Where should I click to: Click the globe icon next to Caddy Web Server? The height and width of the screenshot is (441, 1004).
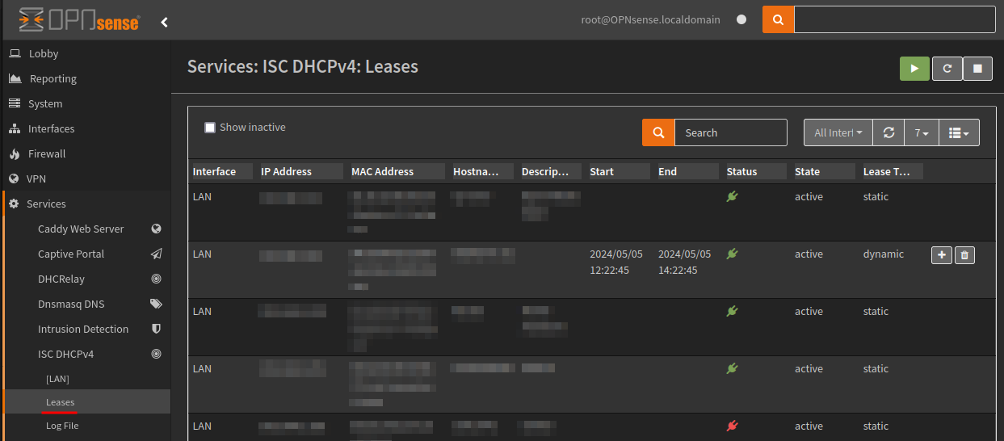[x=157, y=229]
